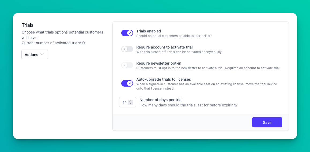Decrease trial days with the down arrow

[130, 103]
